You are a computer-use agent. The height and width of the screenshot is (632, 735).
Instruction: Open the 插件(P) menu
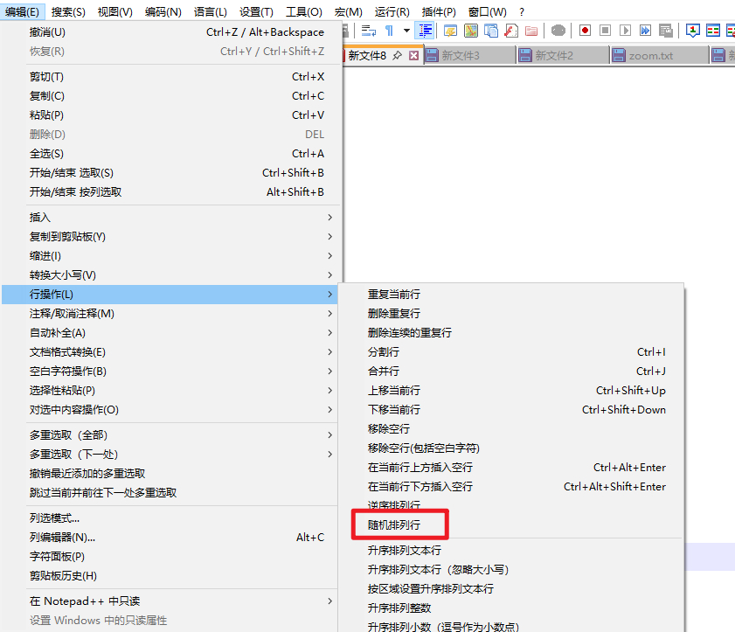point(439,12)
